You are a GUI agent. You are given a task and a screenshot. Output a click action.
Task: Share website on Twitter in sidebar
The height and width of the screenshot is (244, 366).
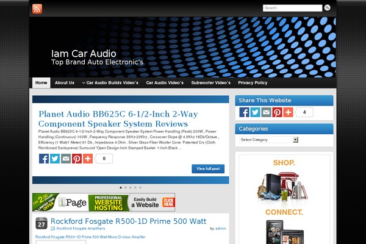click(255, 112)
